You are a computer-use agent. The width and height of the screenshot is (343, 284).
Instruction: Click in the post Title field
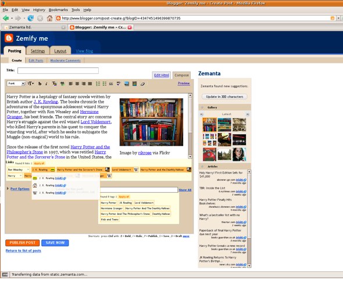click(x=58, y=70)
